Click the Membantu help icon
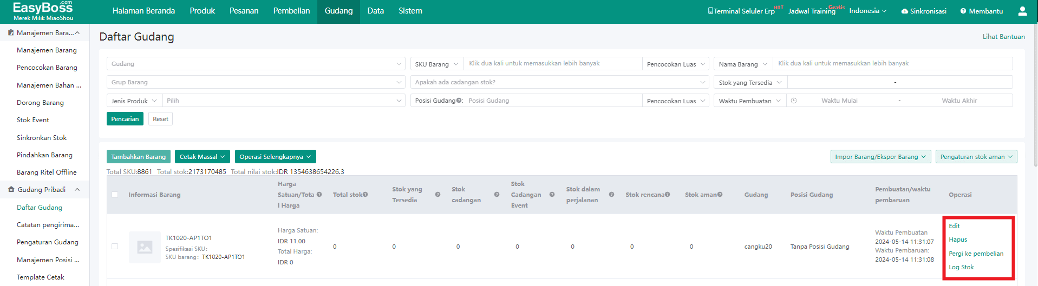1038x286 pixels. coord(963,11)
